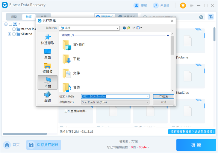Expand the $Extend tree node

[x=10, y=34]
